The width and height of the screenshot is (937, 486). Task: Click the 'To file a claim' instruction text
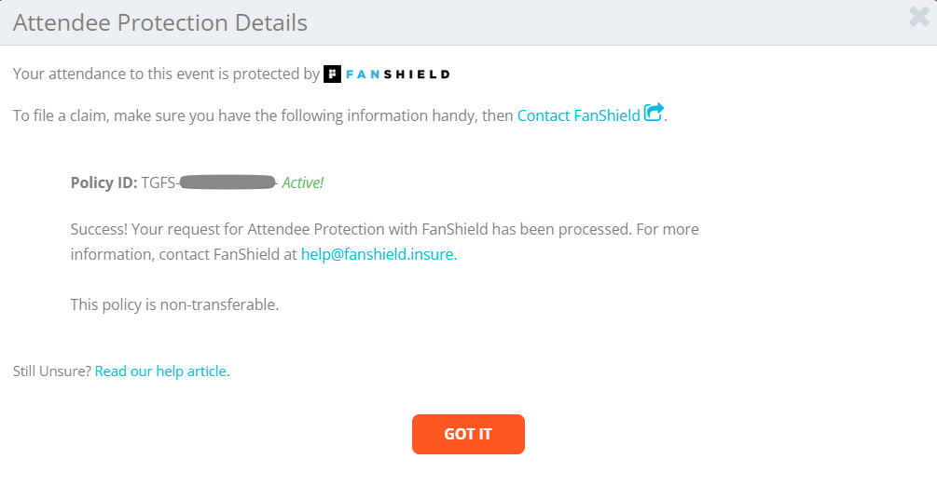(x=263, y=115)
